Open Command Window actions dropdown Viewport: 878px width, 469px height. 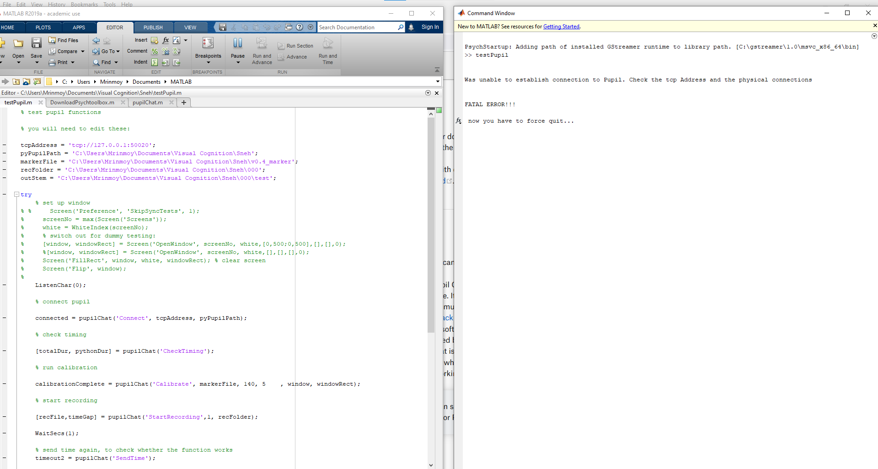(874, 36)
